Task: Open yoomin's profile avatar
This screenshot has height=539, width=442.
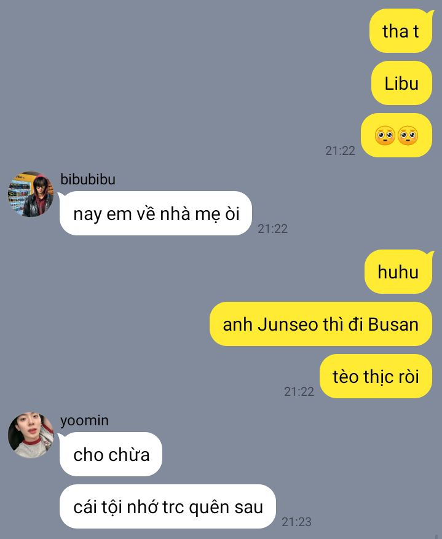Action: 31,435
